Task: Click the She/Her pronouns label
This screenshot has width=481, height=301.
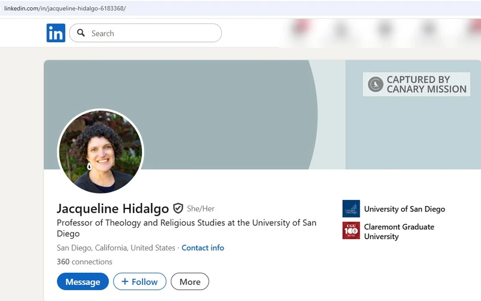Action: 201,208
